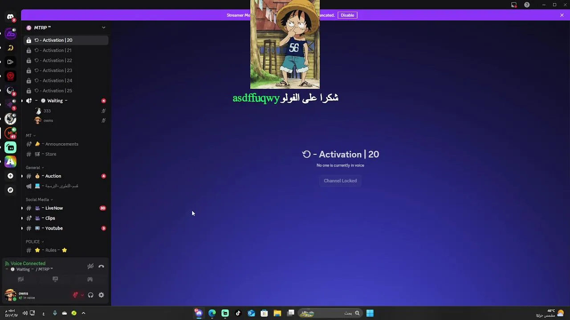Open User Settings gear icon
This screenshot has width=570, height=320.
(101, 295)
